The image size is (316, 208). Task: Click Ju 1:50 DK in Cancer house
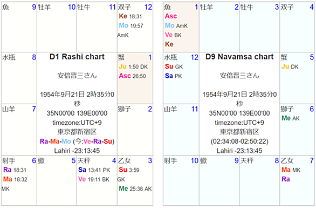(133, 66)
